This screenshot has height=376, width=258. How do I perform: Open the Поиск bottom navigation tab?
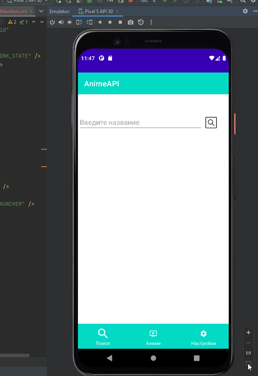click(x=103, y=337)
